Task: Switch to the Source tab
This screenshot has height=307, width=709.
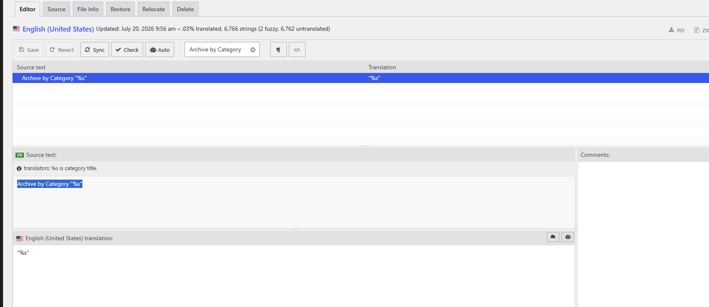Action: 56,9
